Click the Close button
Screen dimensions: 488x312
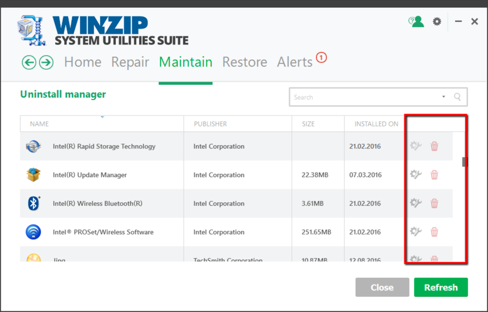(x=382, y=287)
